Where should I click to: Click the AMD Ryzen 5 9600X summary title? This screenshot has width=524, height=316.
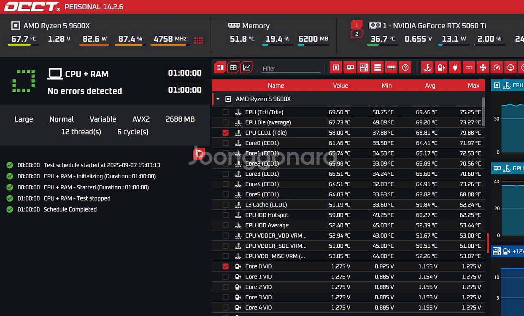point(57,26)
